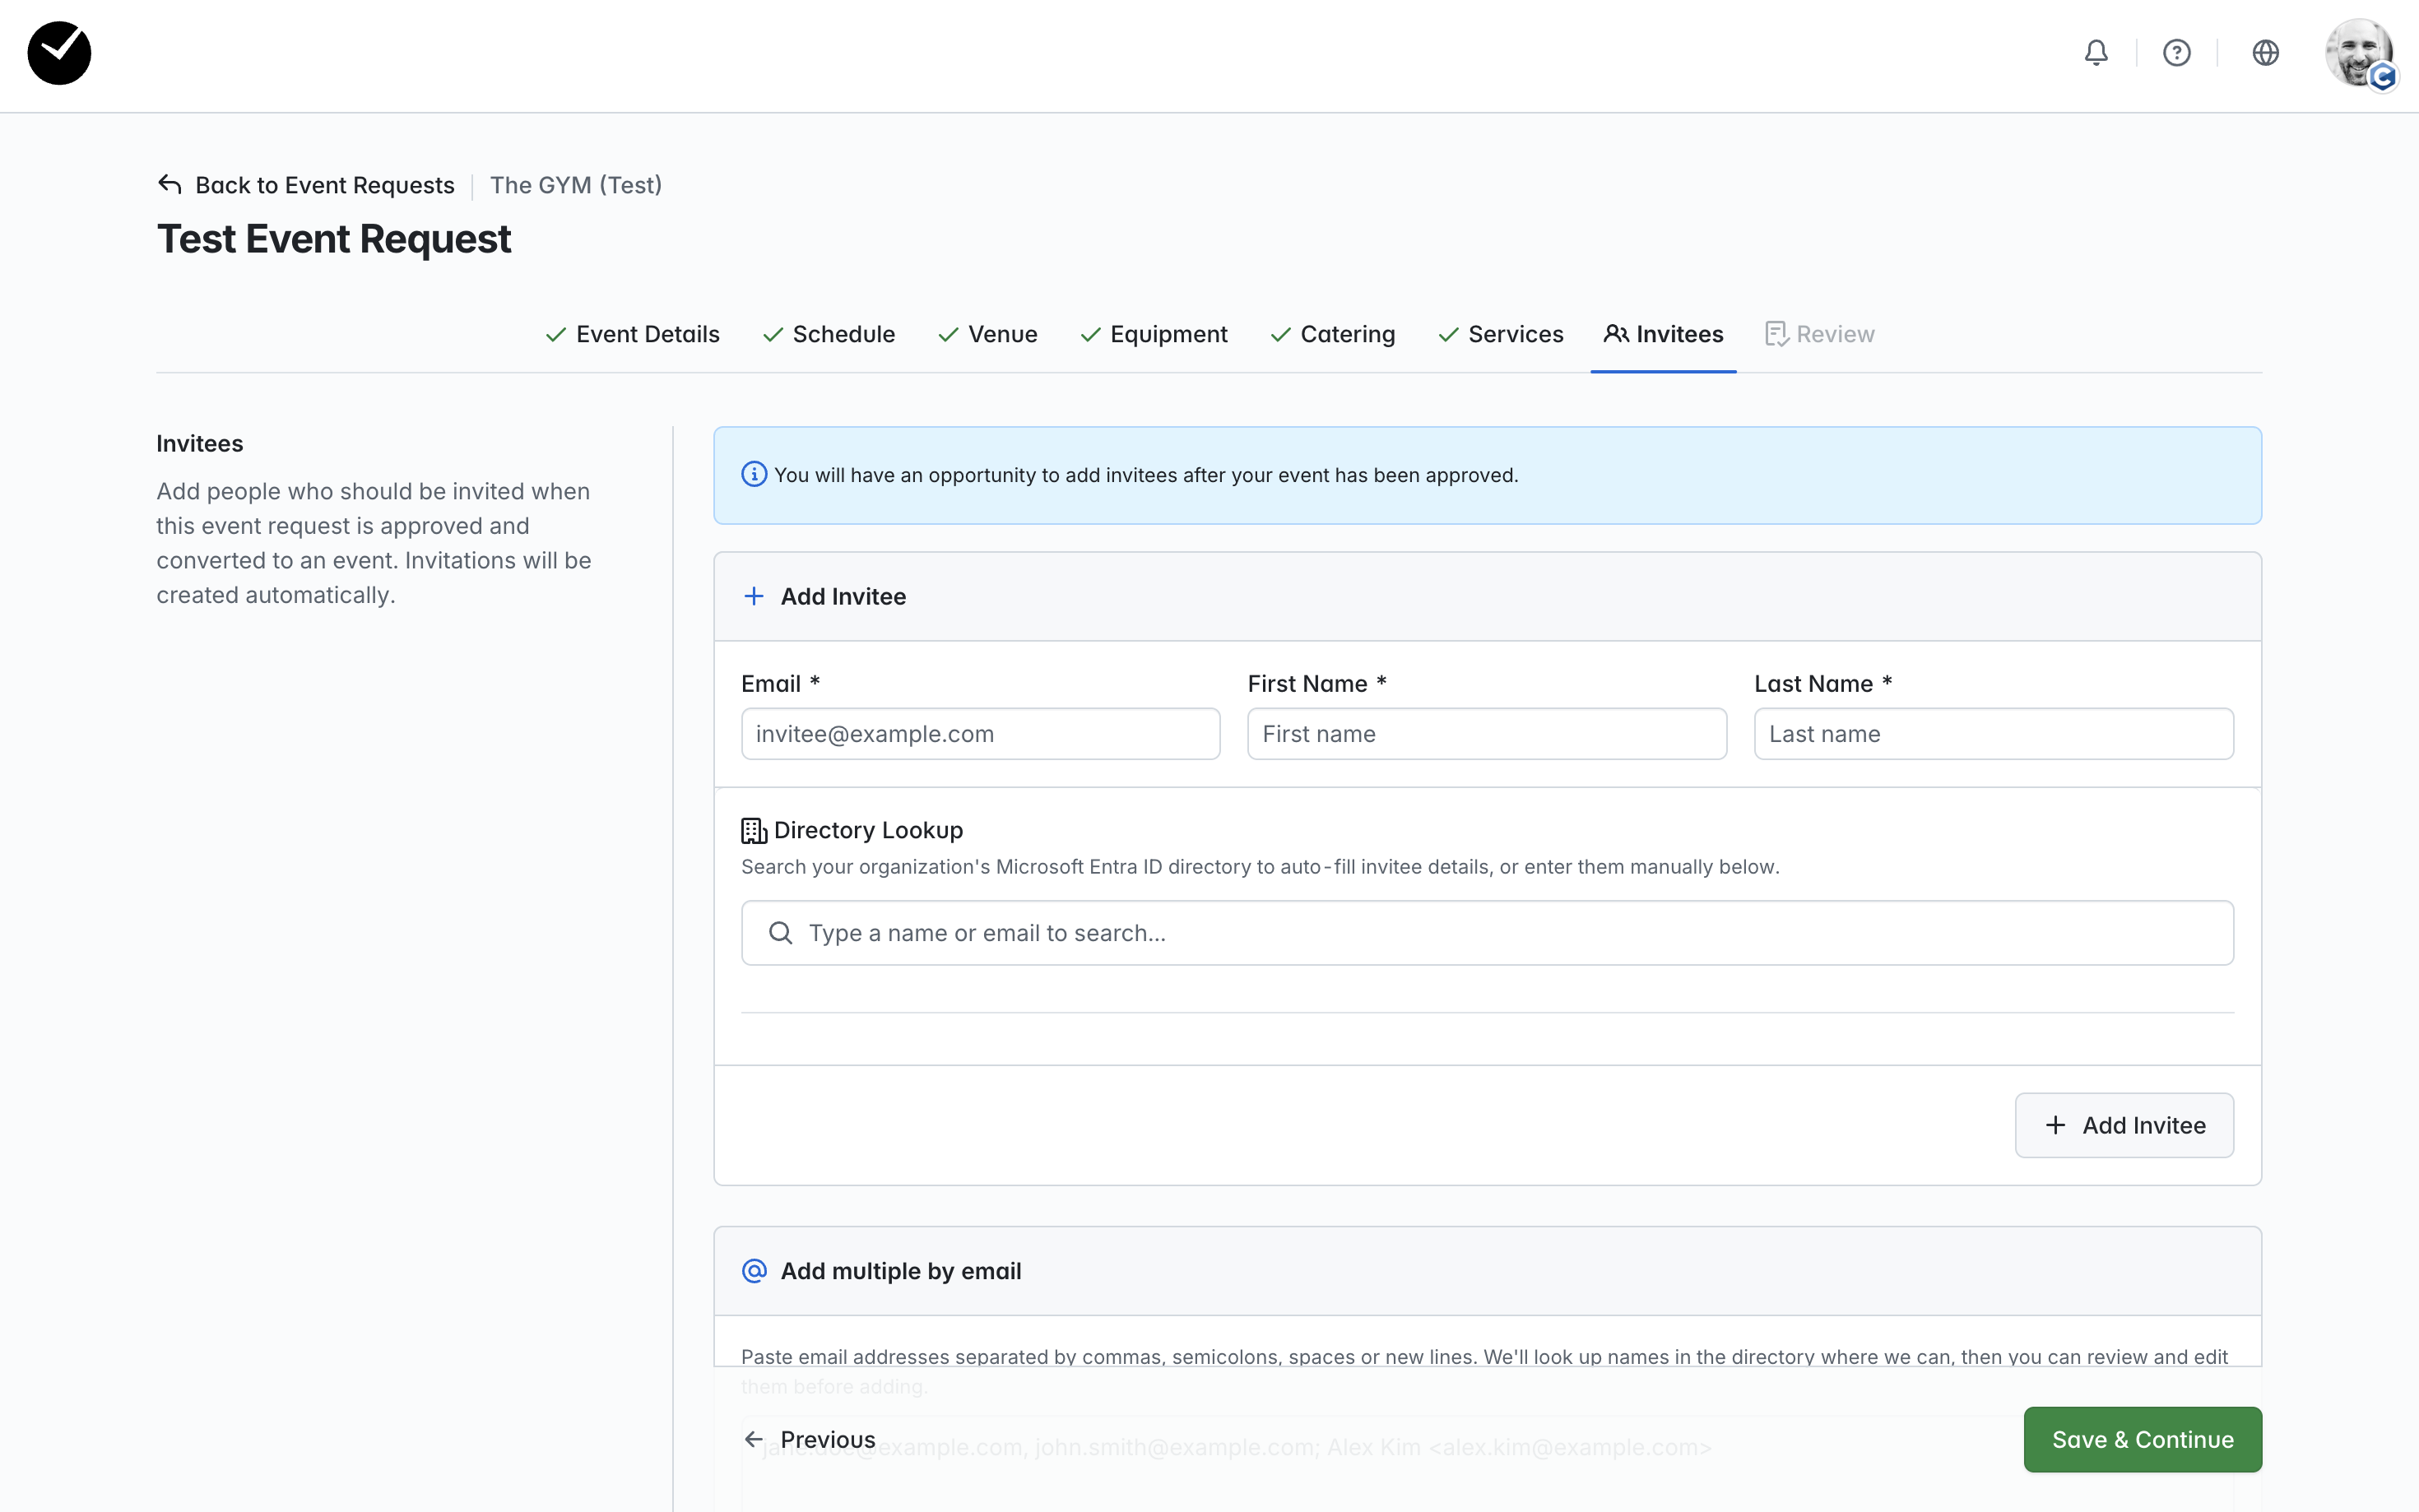Click the directory search magnifier icon
The width and height of the screenshot is (2419, 1512).
click(780, 933)
